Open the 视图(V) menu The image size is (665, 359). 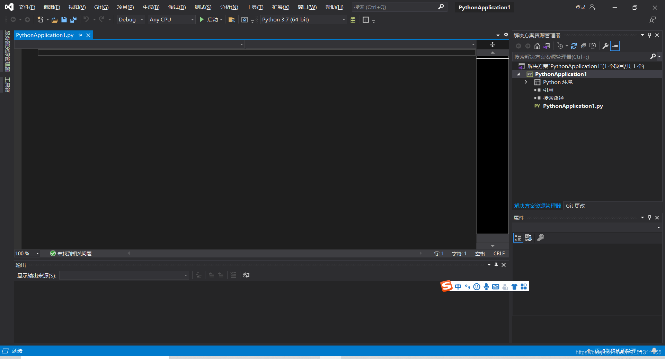[x=77, y=7]
